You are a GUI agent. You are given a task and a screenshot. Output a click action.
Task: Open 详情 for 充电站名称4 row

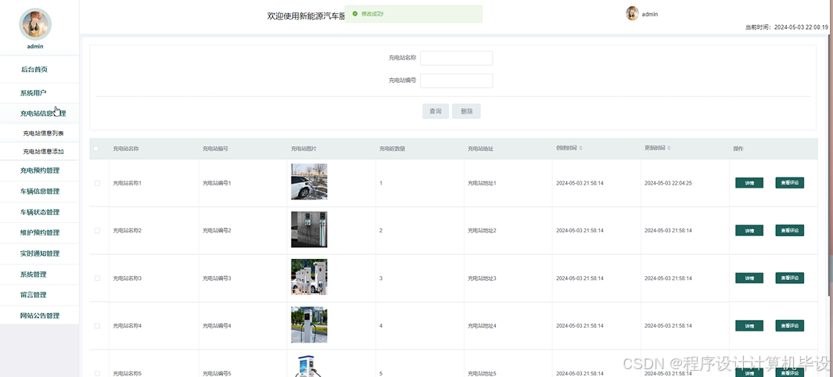click(x=749, y=325)
